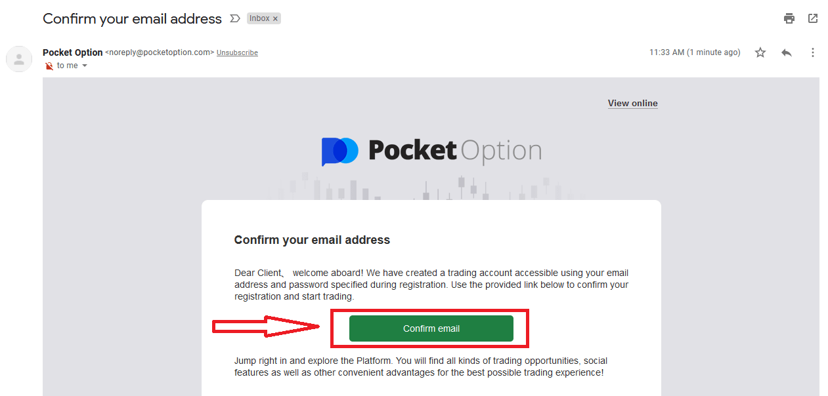Click the sender name Pocket Option
Viewport: 828px width, 396px height.
(72, 52)
